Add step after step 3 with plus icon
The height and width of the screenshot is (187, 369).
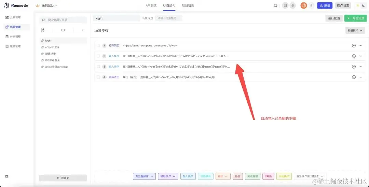pyautogui.click(x=354, y=67)
